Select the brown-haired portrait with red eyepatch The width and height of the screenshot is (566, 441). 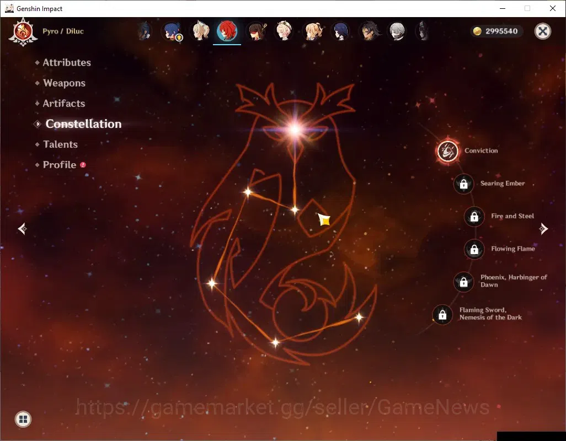coord(256,31)
